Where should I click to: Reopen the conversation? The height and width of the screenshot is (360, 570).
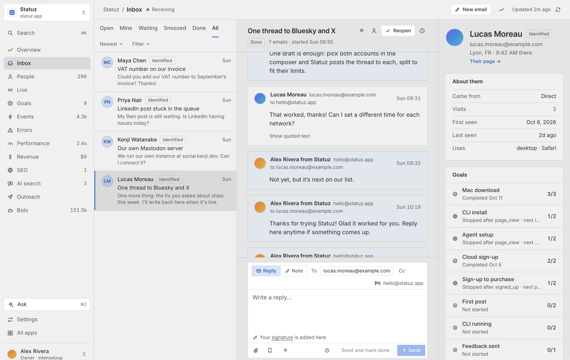point(398,31)
